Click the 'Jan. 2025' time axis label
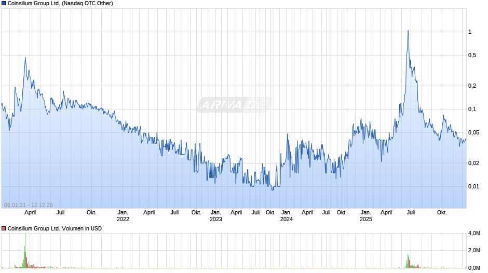Screen dimensions: 488x273 click(x=365, y=216)
